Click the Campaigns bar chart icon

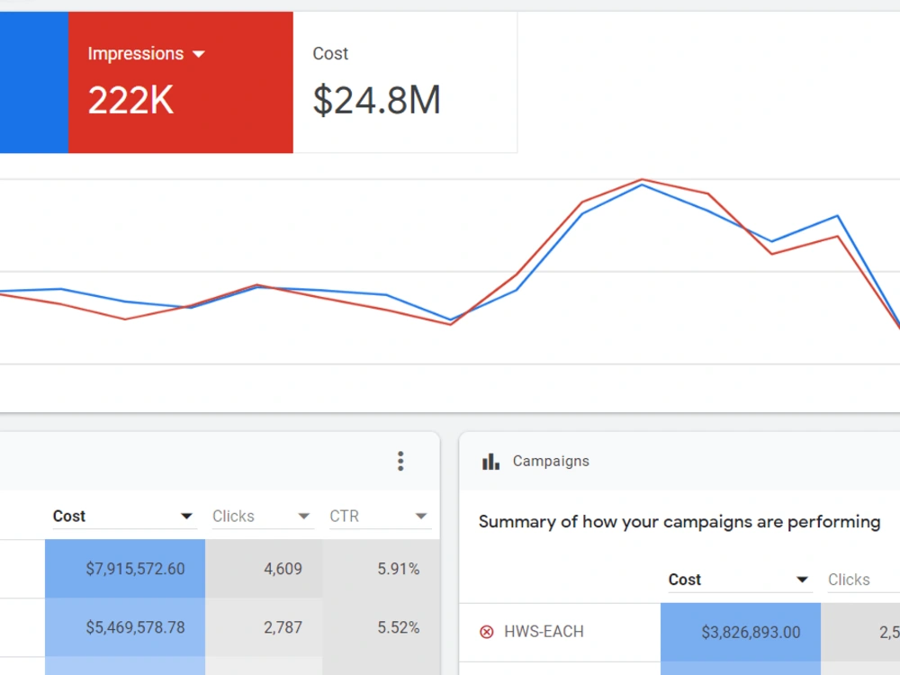point(490,462)
